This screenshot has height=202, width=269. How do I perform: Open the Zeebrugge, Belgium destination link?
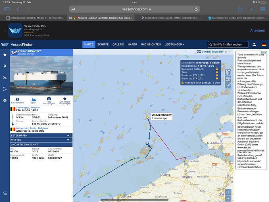[28, 107]
